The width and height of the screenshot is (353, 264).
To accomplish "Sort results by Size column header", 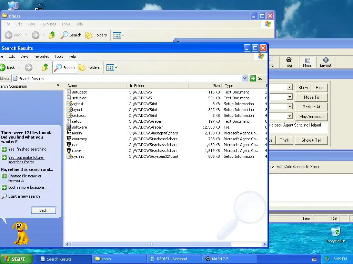I will (x=205, y=86).
